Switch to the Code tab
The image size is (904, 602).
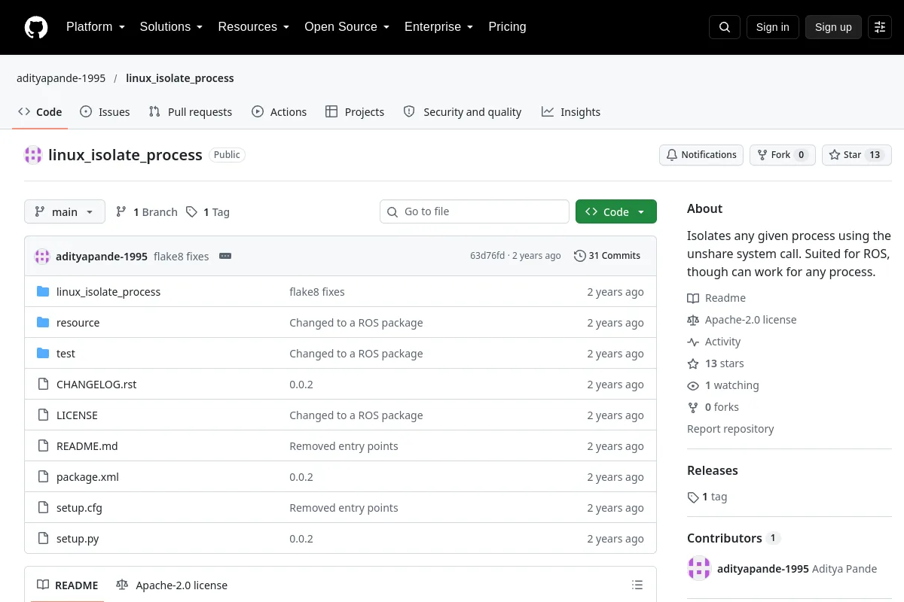(40, 112)
